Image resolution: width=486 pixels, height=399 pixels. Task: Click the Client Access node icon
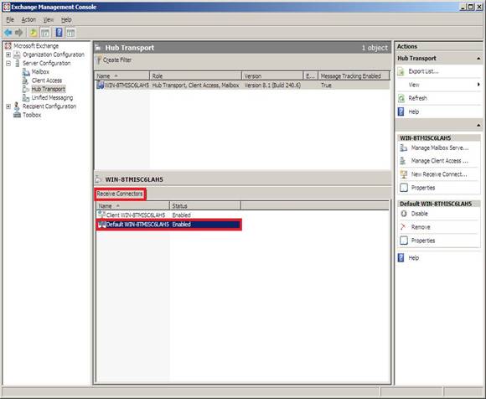coord(26,80)
